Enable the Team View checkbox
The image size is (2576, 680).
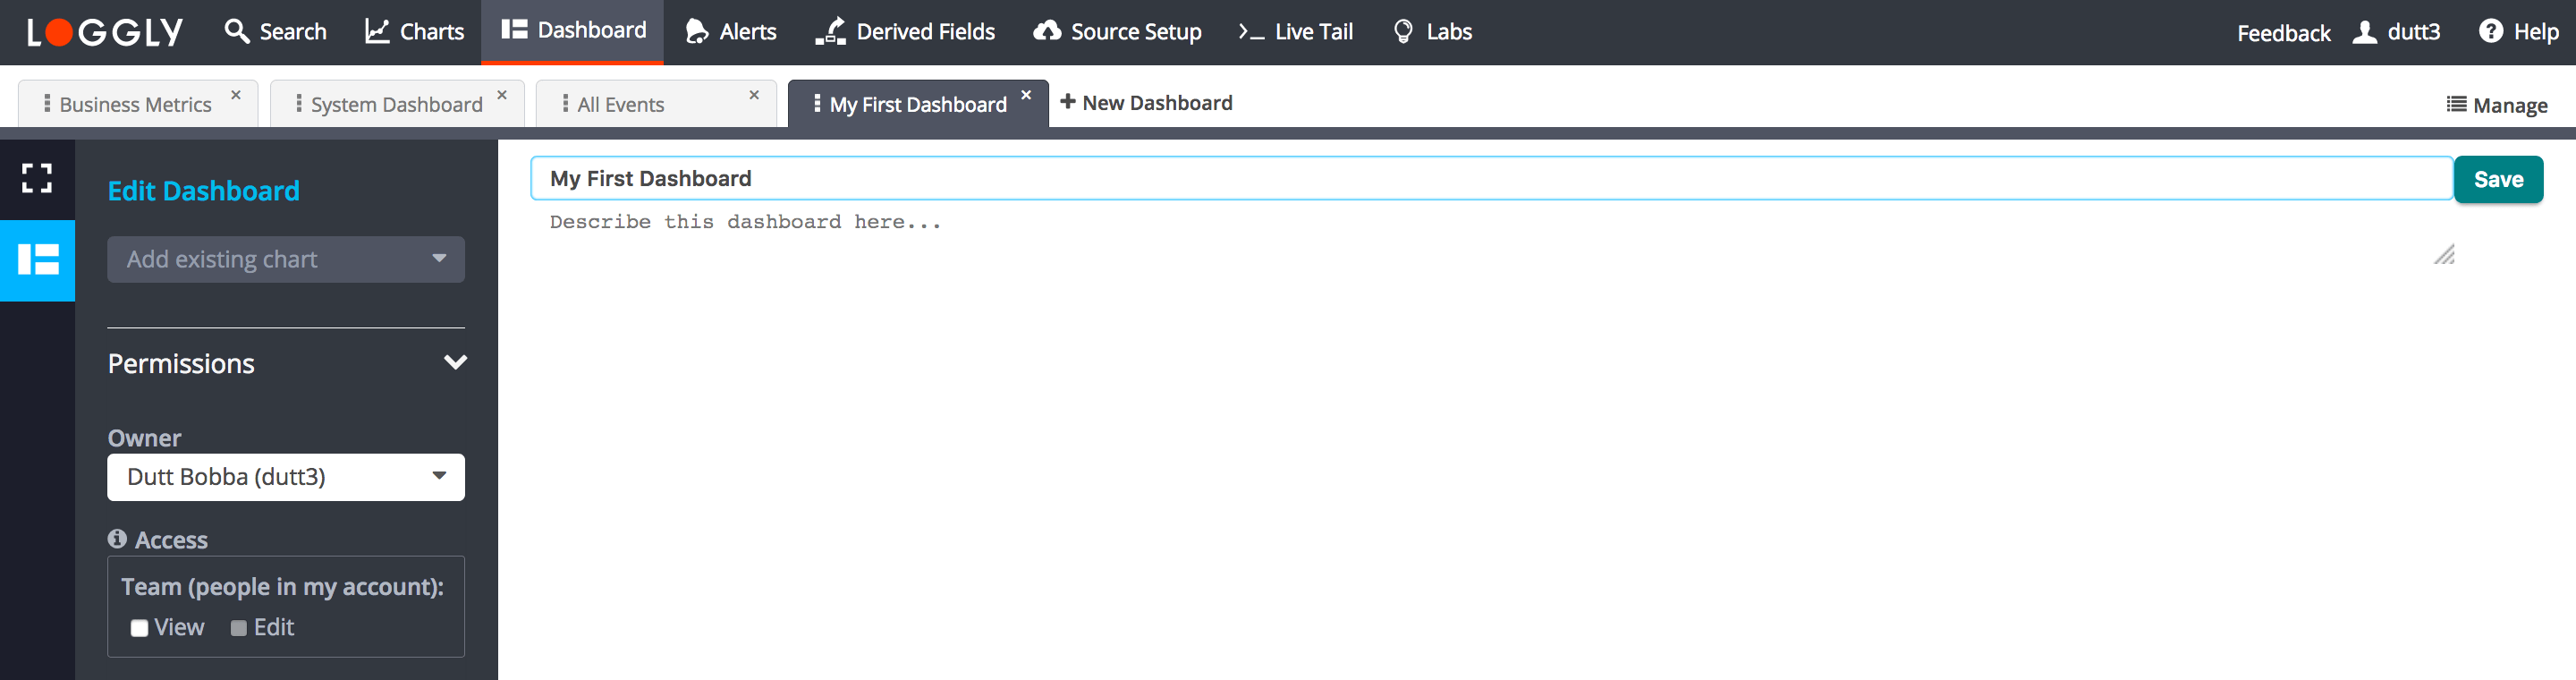140,628
